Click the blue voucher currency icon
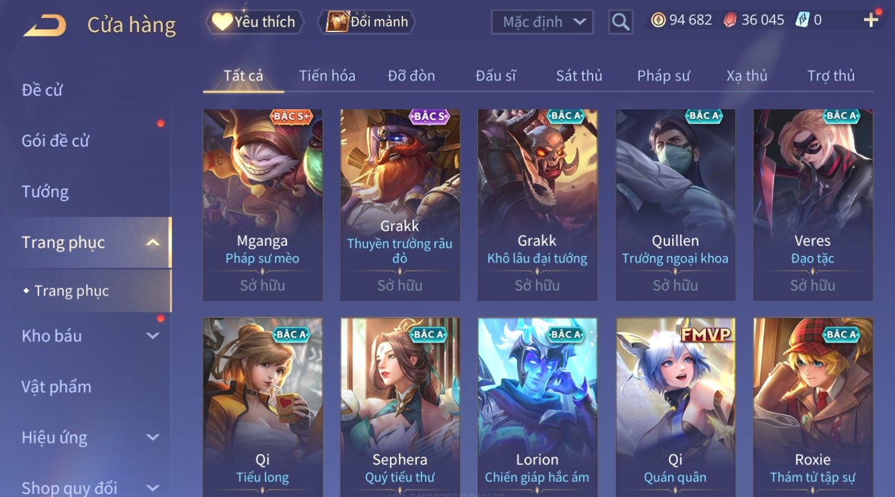The width and height of the screenshot is (895, 497). pos(802,20)
